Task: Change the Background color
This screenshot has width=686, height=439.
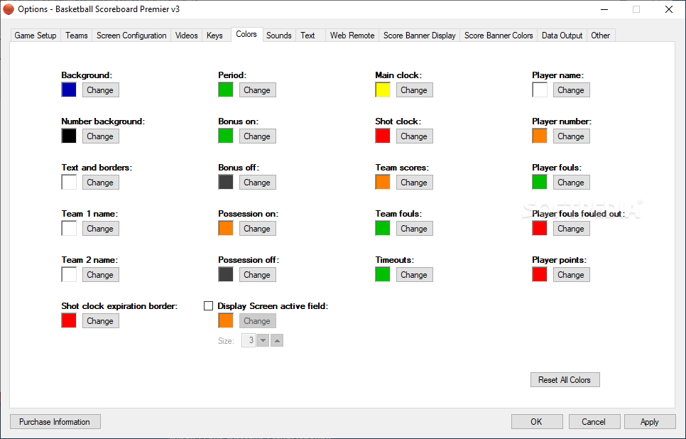Action: (101, 90)
